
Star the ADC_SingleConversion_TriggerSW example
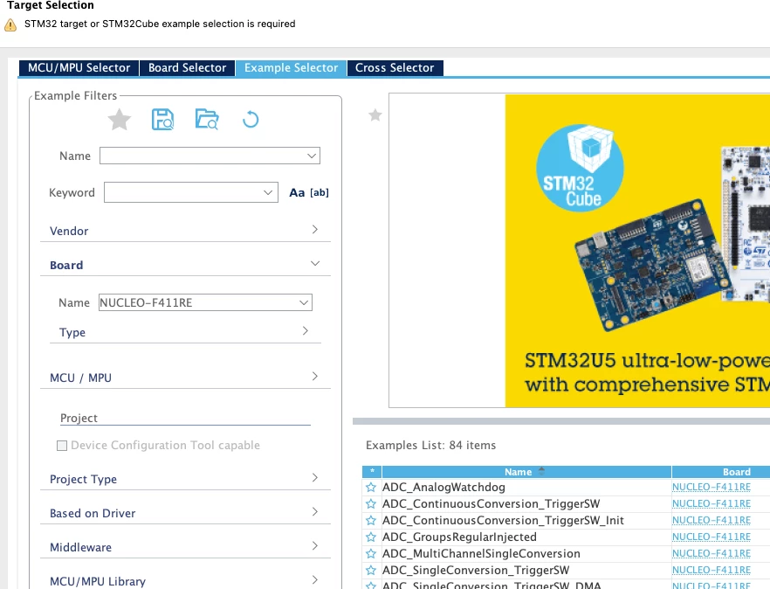371,571
